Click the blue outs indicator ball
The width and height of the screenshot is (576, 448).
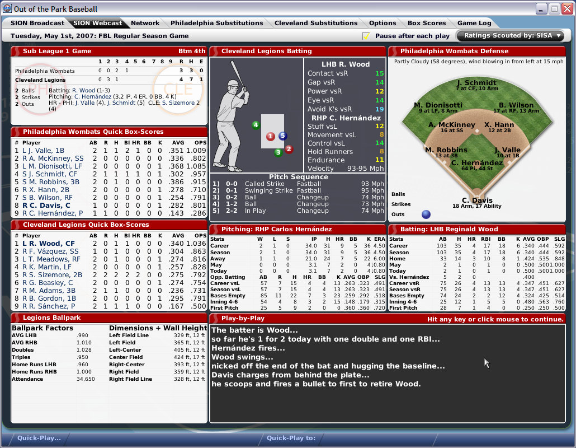click(x=426, y=214)
